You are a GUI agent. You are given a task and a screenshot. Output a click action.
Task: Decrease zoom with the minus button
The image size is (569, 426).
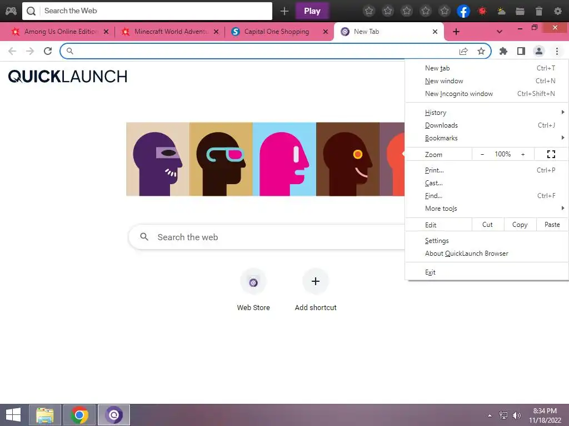pos(482,154)
